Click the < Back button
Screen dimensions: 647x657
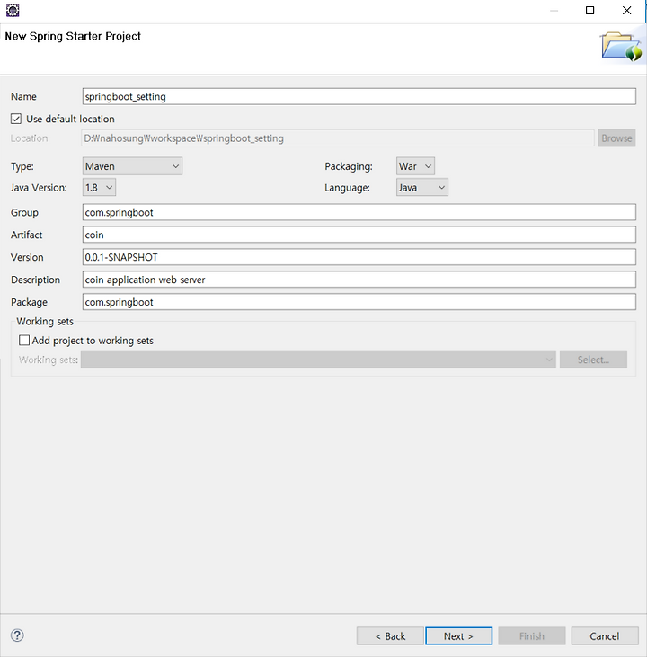coord(390,636)
